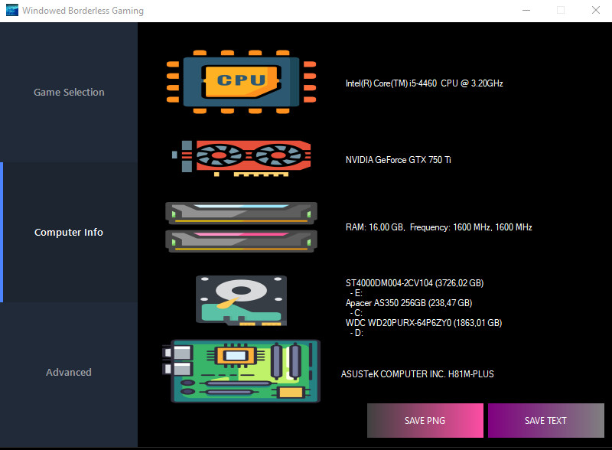Select the graphics card icon
This screenshot has height=450, width=612.
tap(241, 157)
